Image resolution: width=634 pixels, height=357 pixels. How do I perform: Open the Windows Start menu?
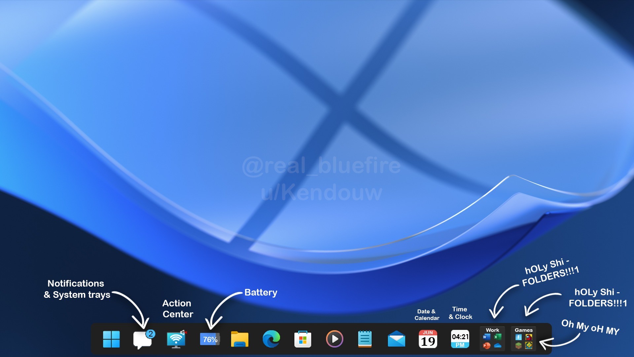point(111,339)
